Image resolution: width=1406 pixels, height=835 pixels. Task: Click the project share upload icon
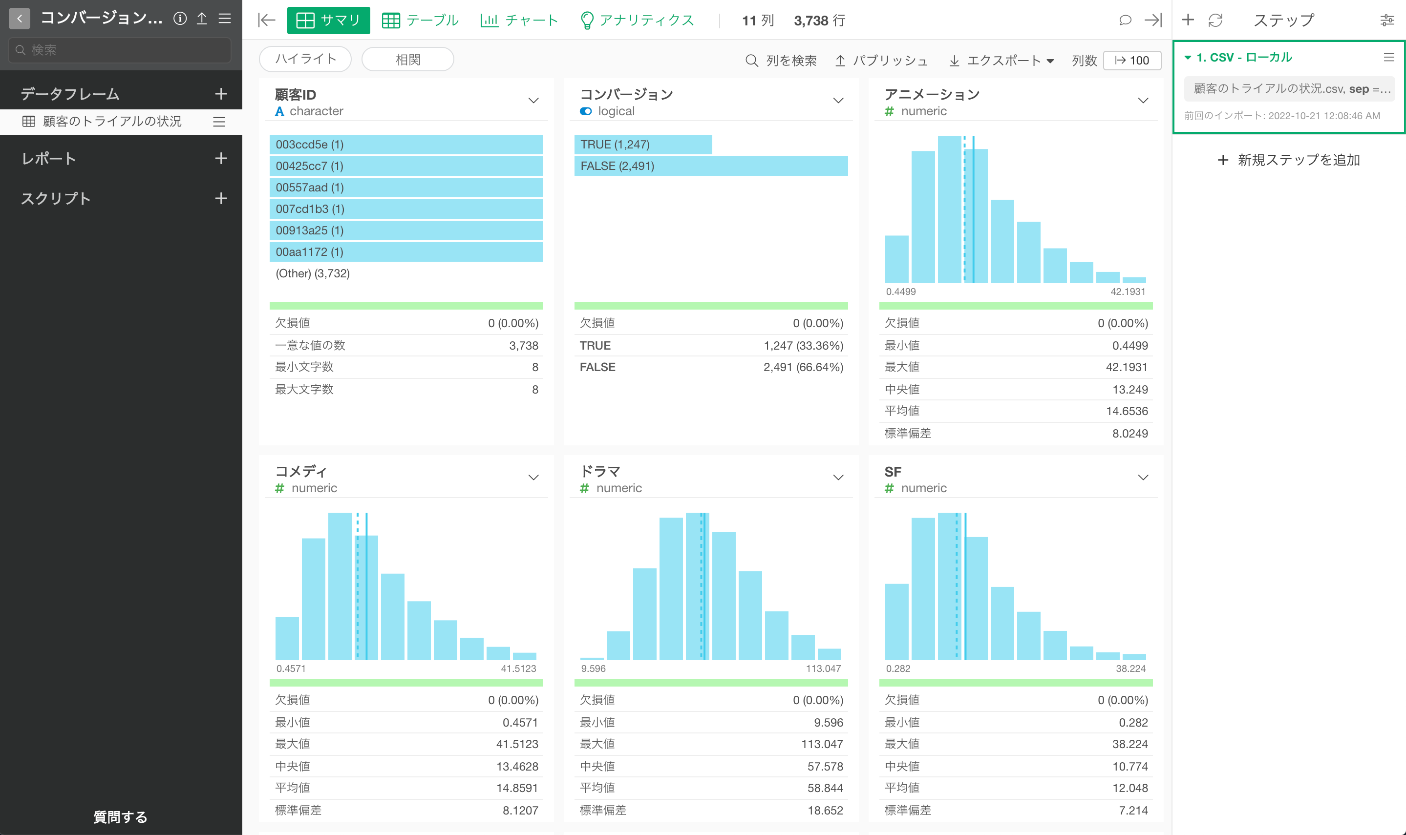coord(201,19)
